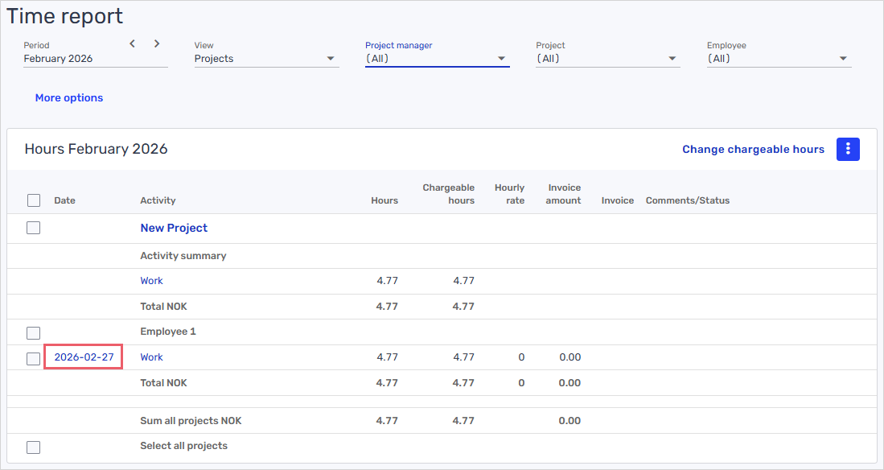Image resolution: width=884 pixels, height=470 pixels.
Task: Select the Employee 1 checkbox
Action: point(34,332)
